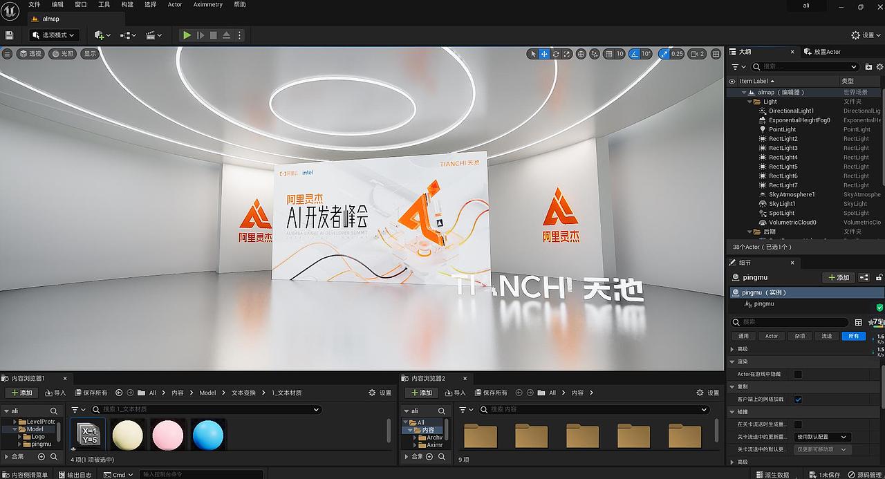The width and height of the screenshot is (885, 479).
Task: Open the 光照 lit view mode menu
Action: (x=62, y=53)
